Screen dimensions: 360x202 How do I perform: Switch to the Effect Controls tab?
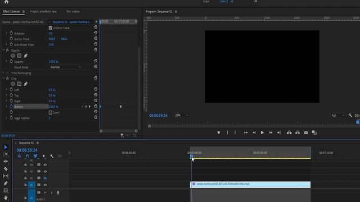click(11, 11)
